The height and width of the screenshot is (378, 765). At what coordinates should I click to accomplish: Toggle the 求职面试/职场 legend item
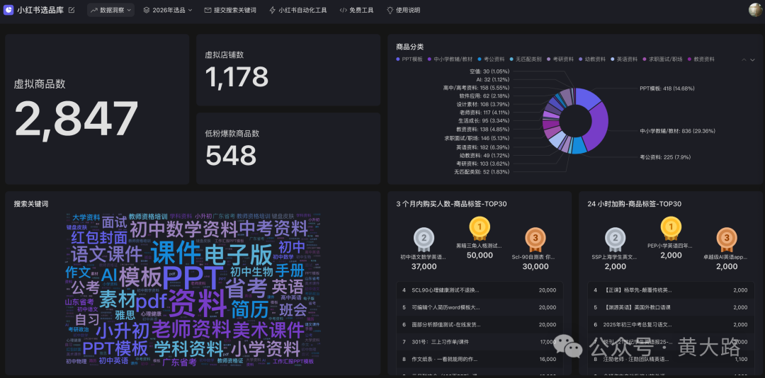click(662, 59)
